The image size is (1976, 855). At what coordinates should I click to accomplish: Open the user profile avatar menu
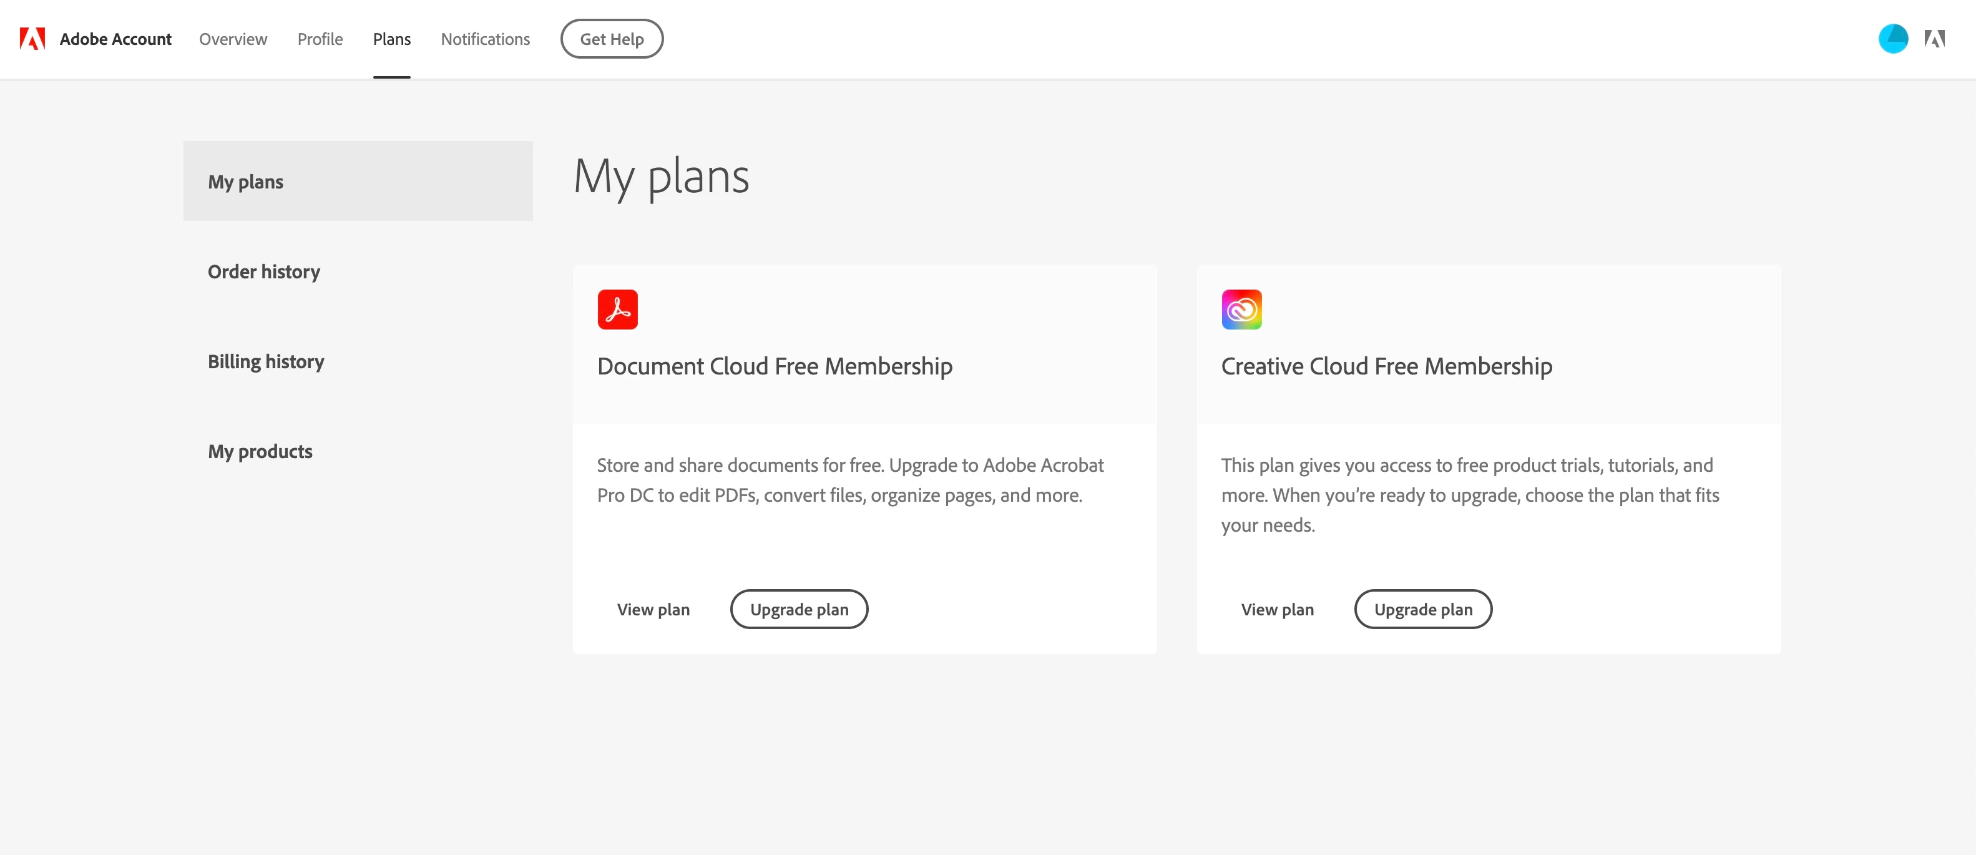pyautogui.click(x=1892, y=38)
